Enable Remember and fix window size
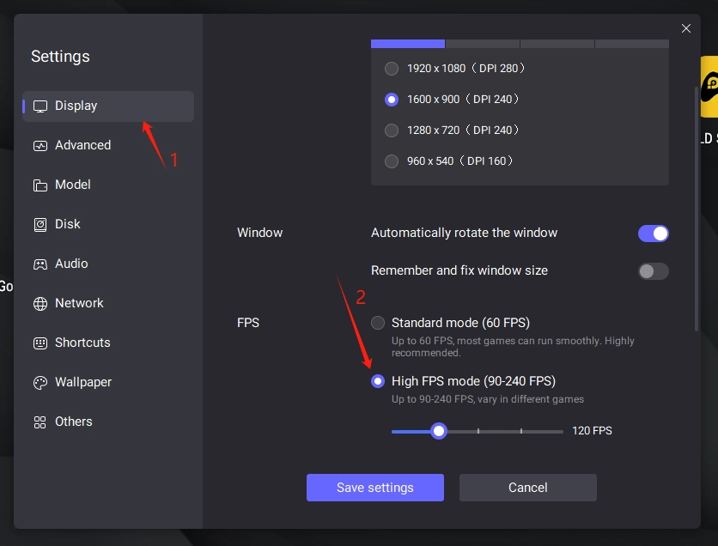This screenshot has width=718, height=546. point(654,270)
